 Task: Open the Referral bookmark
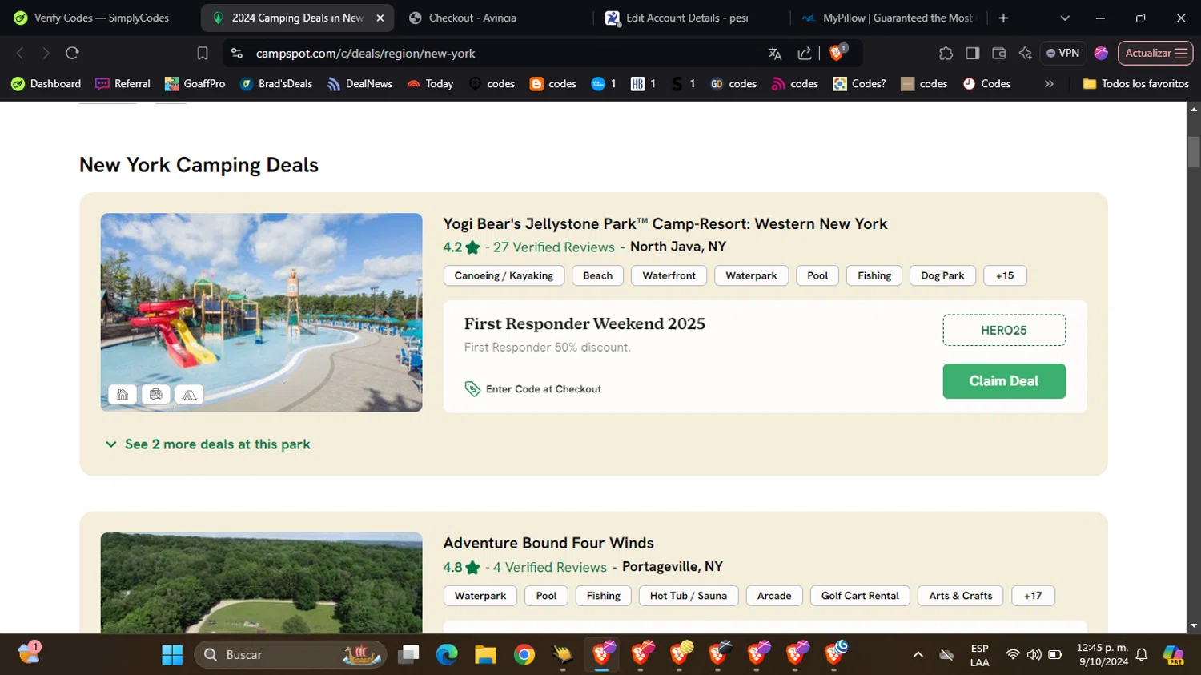123,83
